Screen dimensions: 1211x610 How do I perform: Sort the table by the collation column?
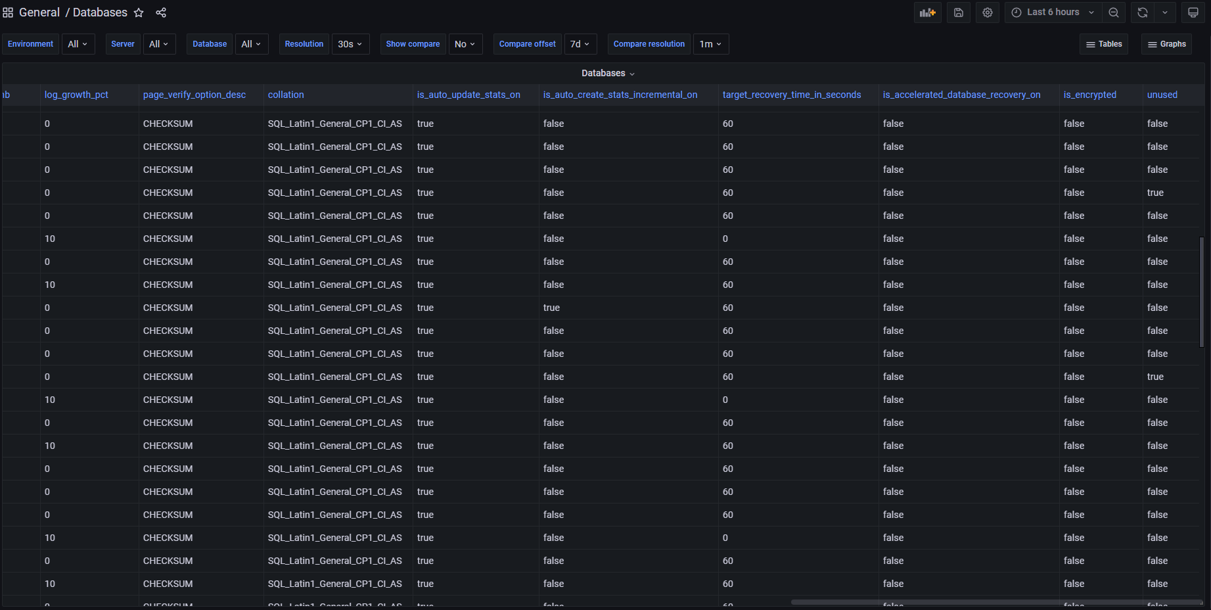[x=286, y=95]
